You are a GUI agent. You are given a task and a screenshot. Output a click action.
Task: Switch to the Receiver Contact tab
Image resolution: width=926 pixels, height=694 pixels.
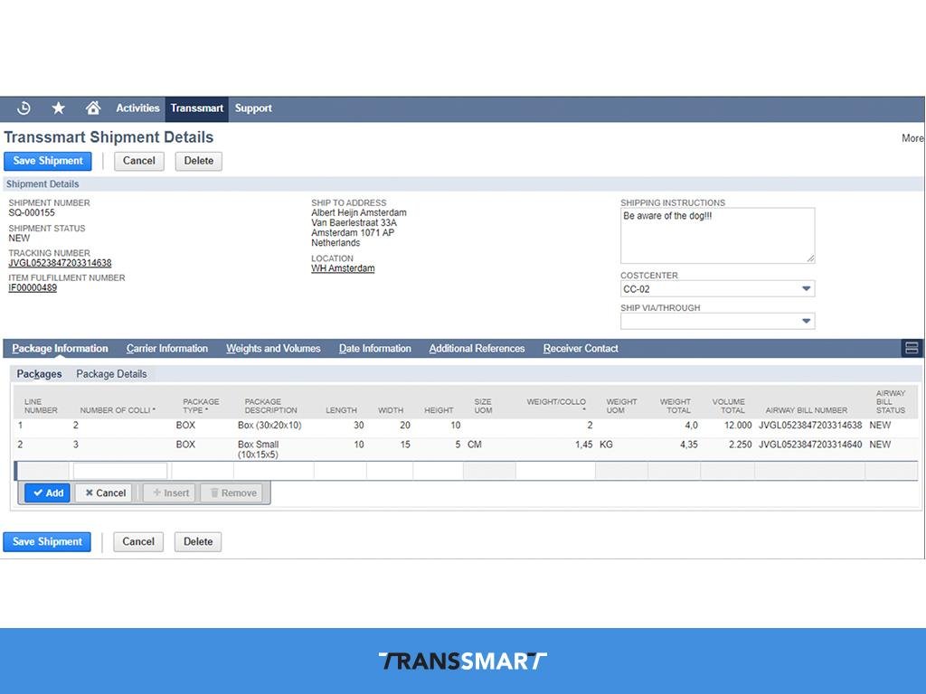pyautogui.click(x=581, y=349)
